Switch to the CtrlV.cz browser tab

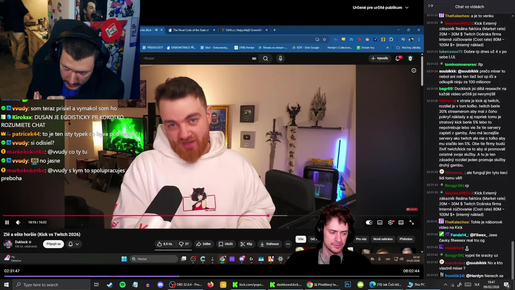244,30
